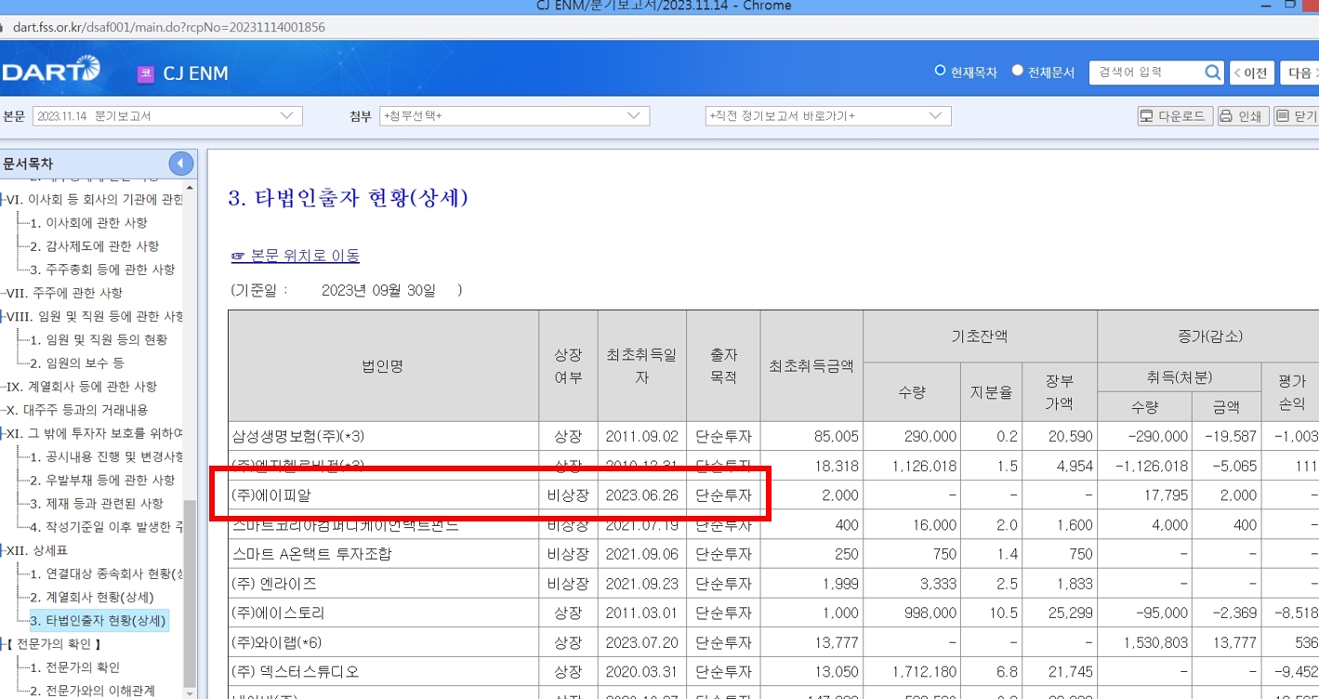Screen dimensions: 1319x699
Task: Click the 2023.07.20 date cell
Action: click(642, 643)
